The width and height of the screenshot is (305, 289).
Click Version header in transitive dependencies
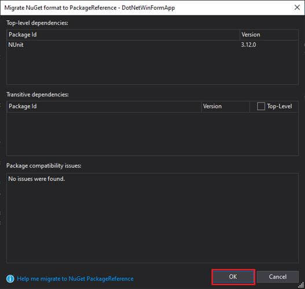coord(212,106)
